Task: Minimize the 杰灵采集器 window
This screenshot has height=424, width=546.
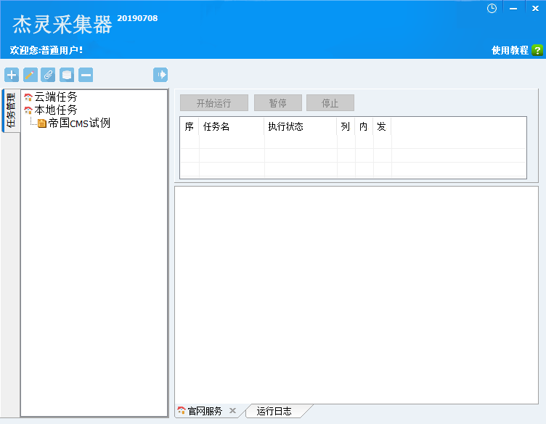Action: coord(513,9)
